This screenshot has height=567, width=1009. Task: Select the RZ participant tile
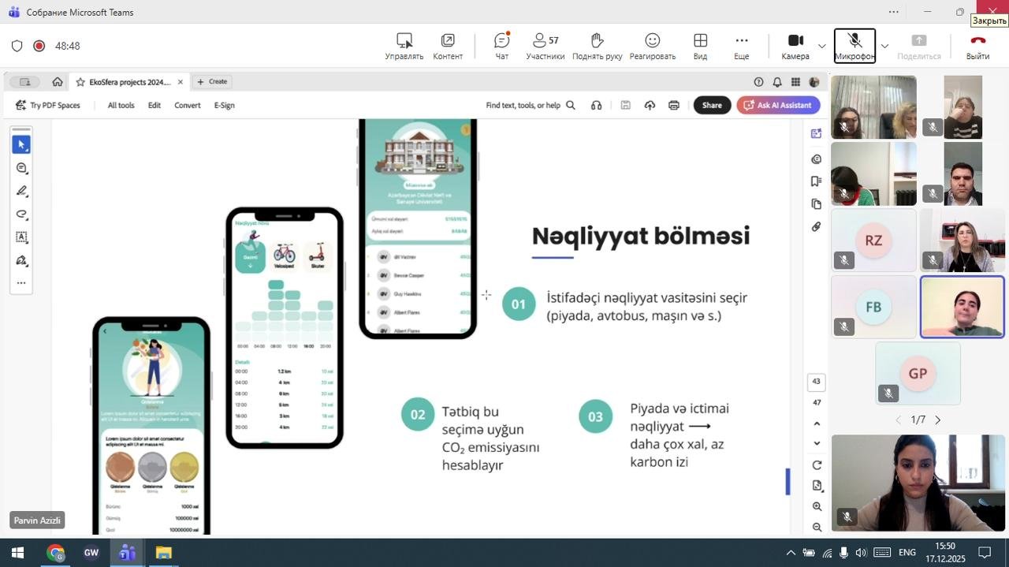click(873, 241)
